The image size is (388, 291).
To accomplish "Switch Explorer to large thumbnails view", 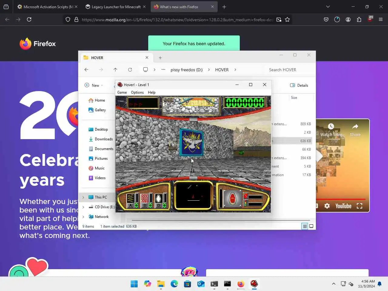I will [x=311, y=226].
